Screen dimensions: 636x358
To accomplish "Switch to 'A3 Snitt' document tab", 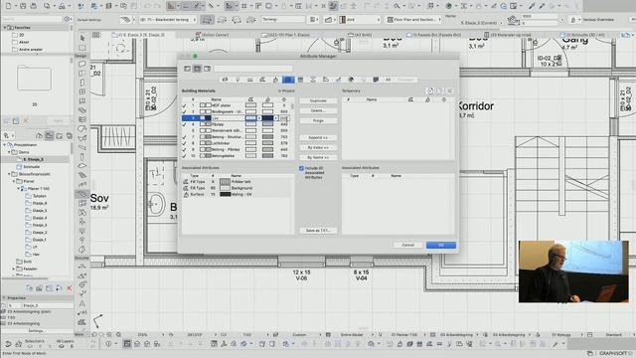I will [360, 35].
